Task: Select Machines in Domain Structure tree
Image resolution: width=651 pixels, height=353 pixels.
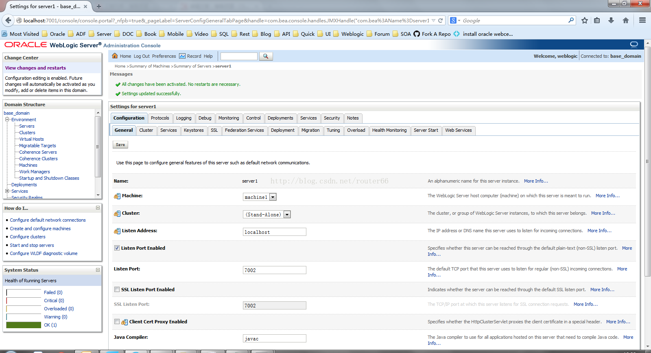Action: click(x=28, y=165)
